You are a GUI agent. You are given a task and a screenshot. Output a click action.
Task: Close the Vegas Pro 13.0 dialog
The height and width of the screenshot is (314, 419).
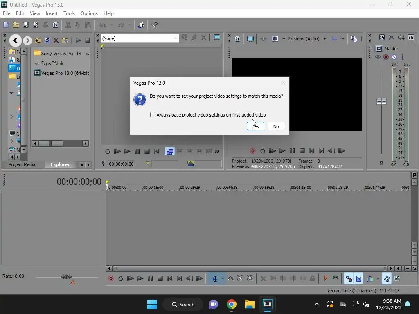tap(283, 83)
